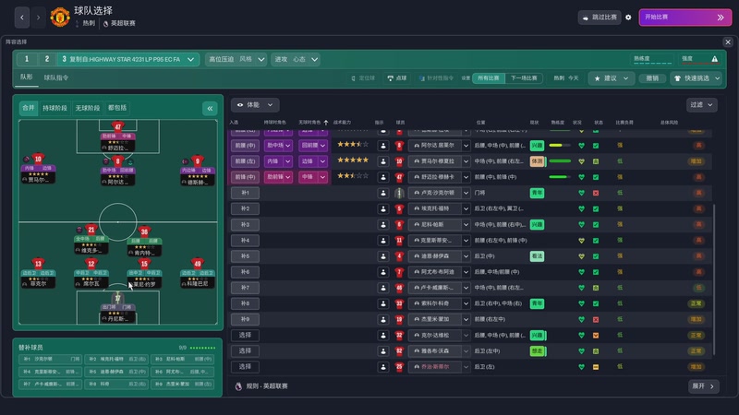Click the 定位球 set pieces button

tap(363, 78)
